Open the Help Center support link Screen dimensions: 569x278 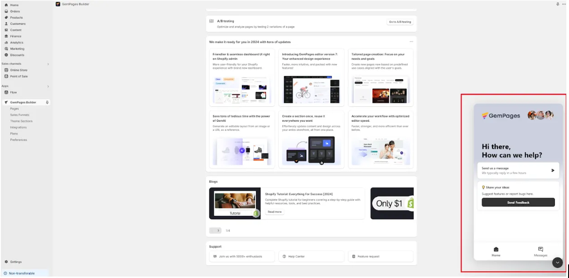click(x=311, y=256)
